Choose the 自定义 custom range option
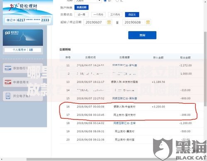The height and width of the screenshot is (161, 207). tap(132, 15)
